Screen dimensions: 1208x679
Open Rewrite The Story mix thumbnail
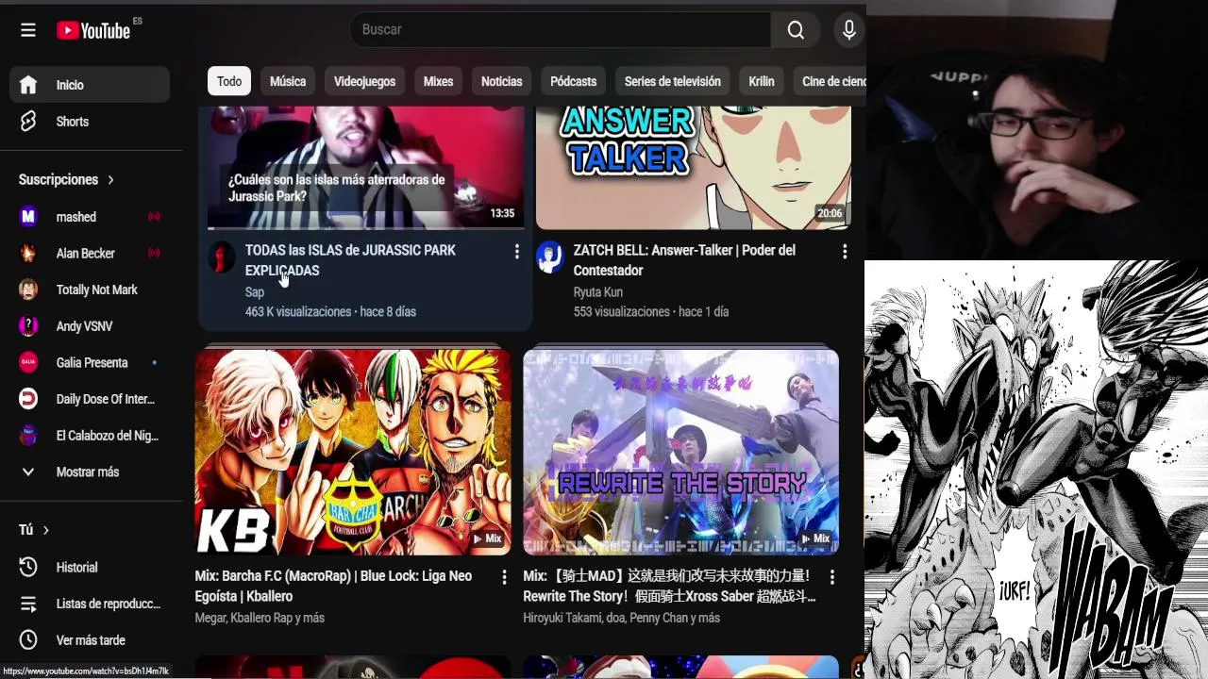pyautogui.click(x=680, y=452)
